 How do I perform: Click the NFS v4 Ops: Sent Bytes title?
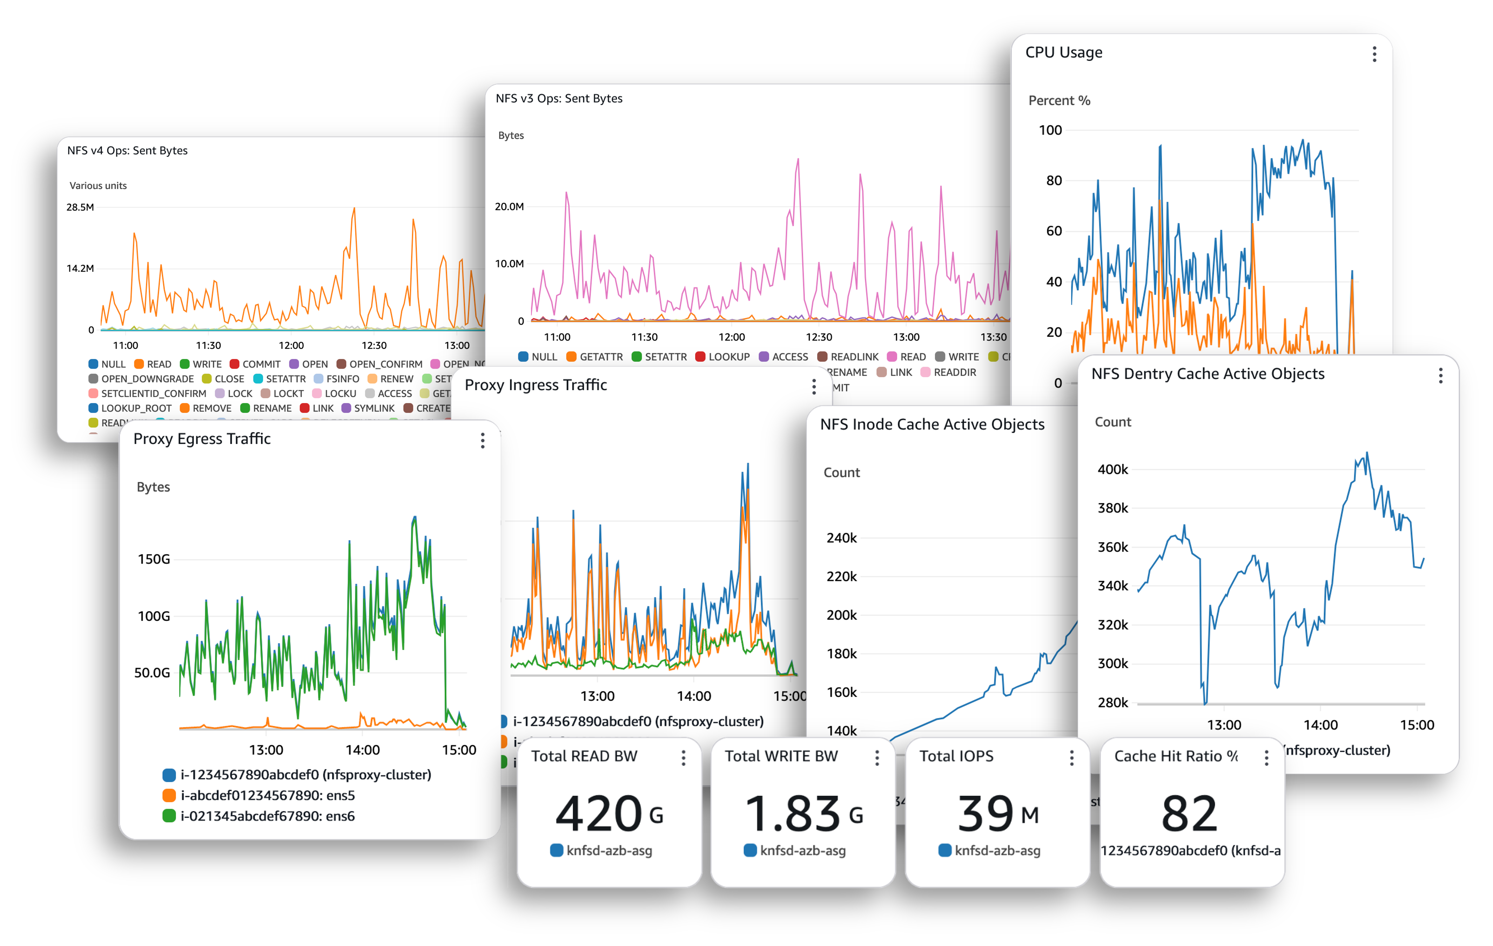(x=127, y=151)
